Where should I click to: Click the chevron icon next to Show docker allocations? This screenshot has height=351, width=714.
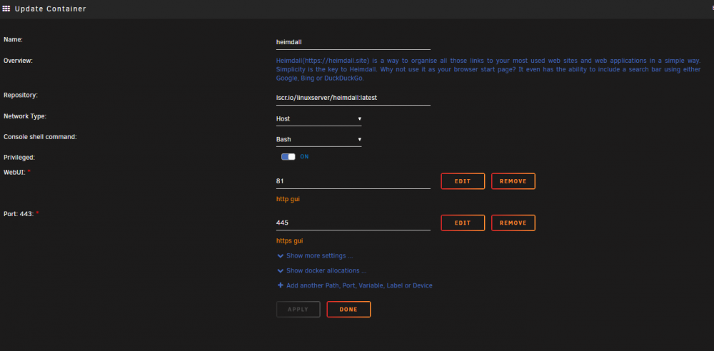[281, 271]
